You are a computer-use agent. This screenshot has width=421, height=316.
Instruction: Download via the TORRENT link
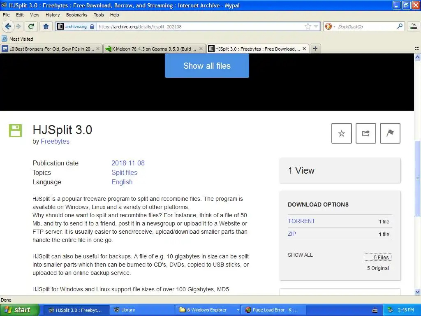point(301,221)
